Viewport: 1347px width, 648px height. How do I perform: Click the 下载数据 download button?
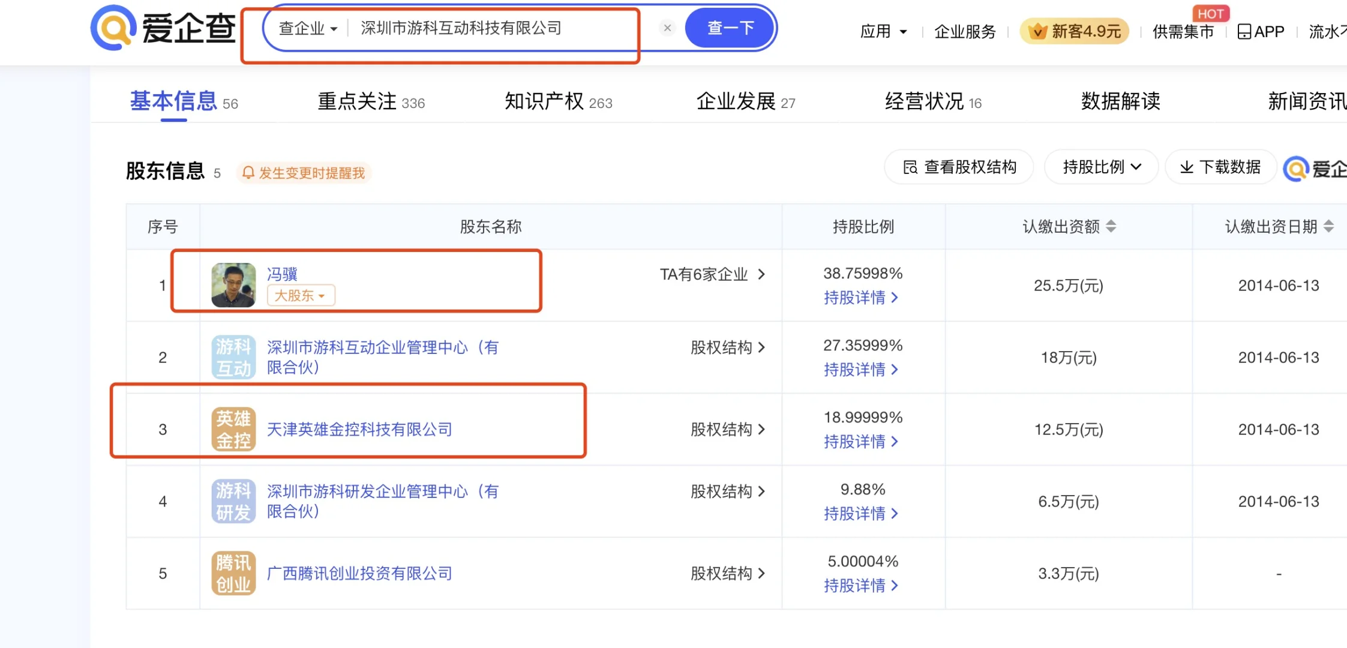click(1220, 167)
